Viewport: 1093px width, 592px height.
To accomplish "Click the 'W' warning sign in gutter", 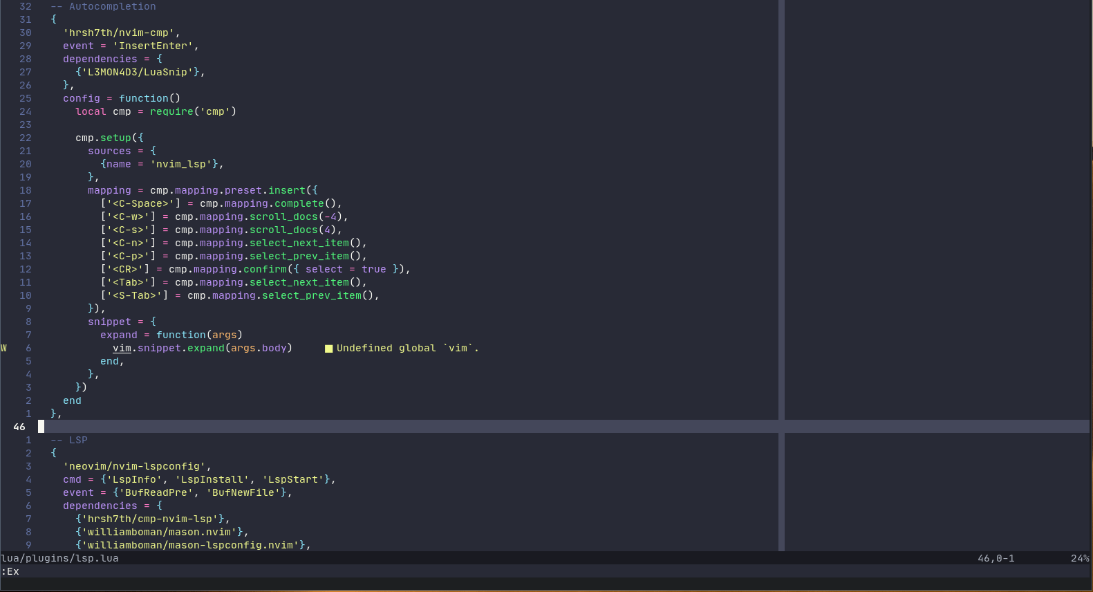I will pos(3,348).
